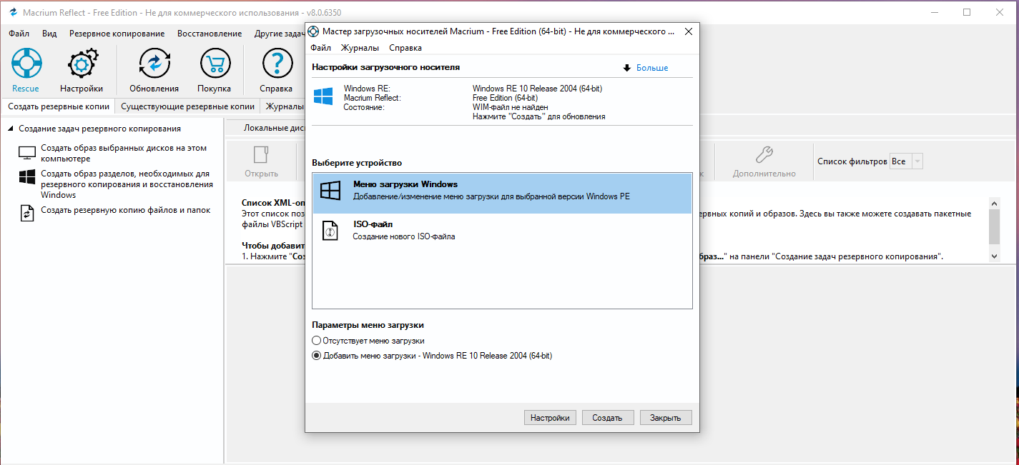Click the Создать button in the wizard
The image size is (1019, 465).
(607, 418)
